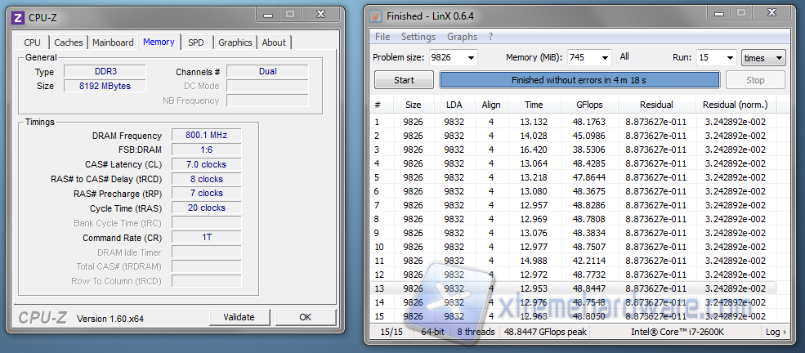Open the File menu in LinX
The image size is (805, 353).
click(x=382, y=37)
